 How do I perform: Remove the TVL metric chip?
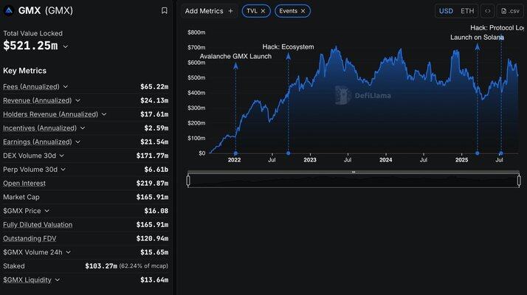point(263,11)
